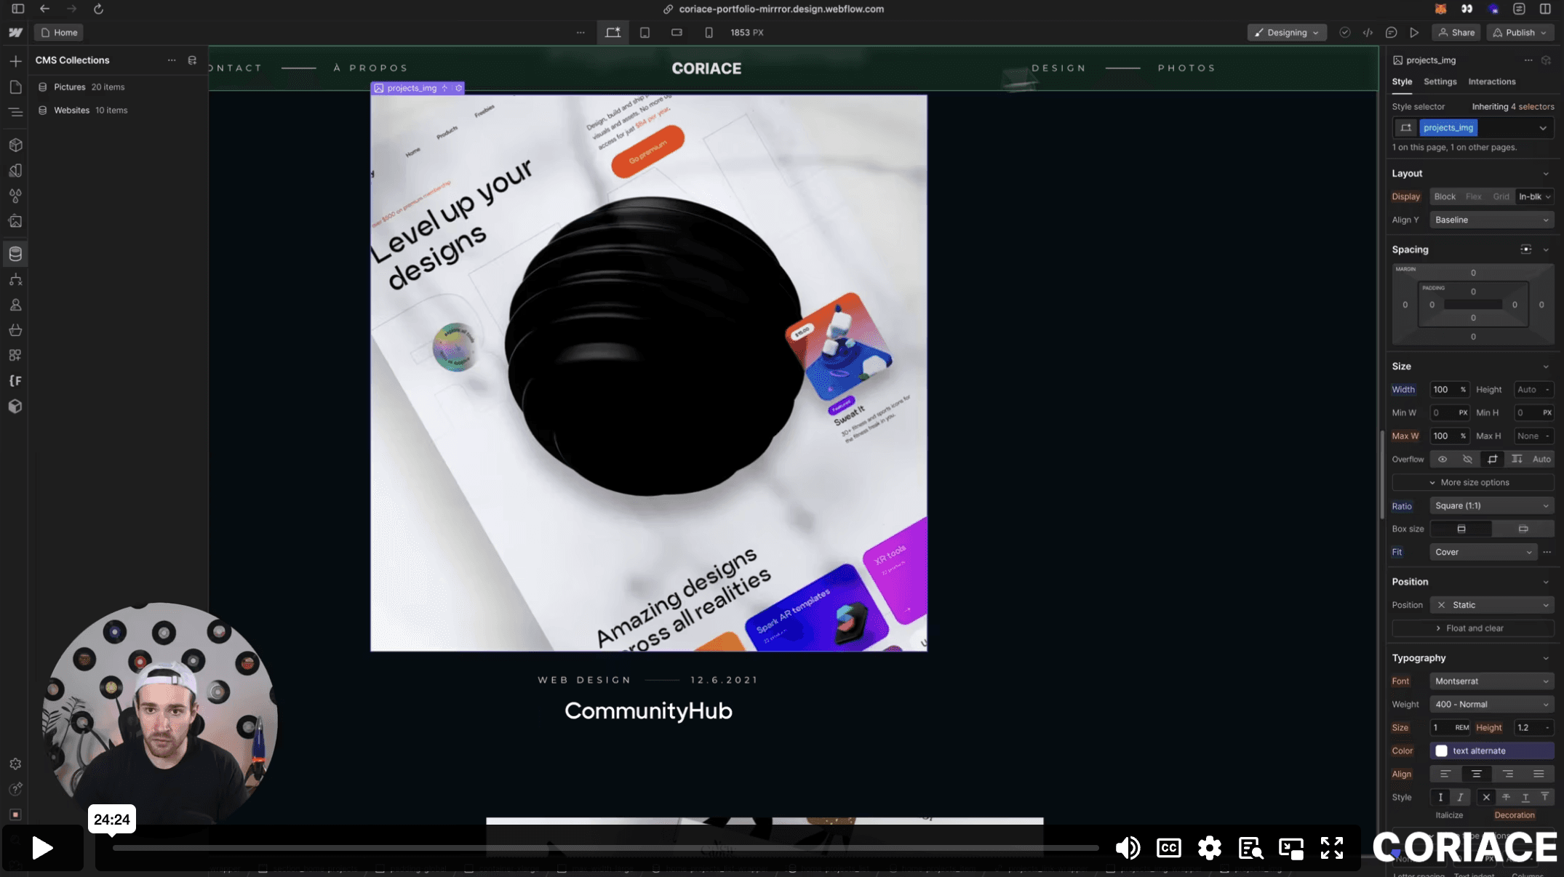The width and height of the screenshot is (1564, 877).
Task: Click the code export icon
Action: coord(1368,33)
